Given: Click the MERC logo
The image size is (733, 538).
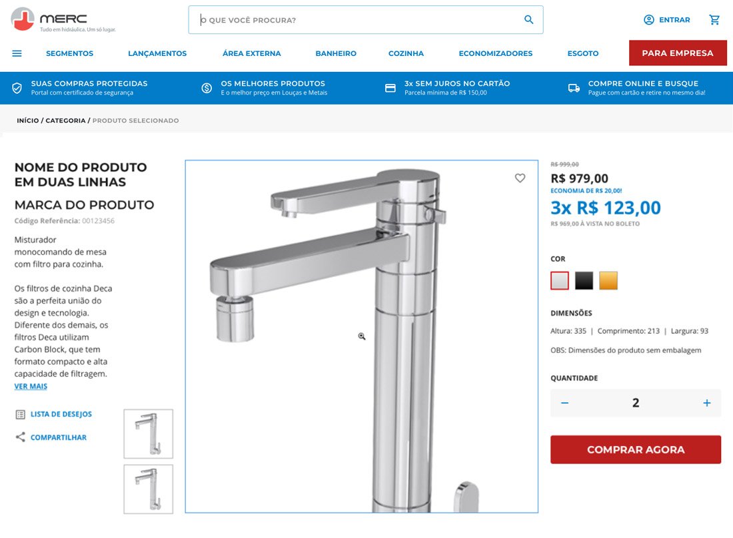Looking at the screenshot, I should (x=63, y=19).
